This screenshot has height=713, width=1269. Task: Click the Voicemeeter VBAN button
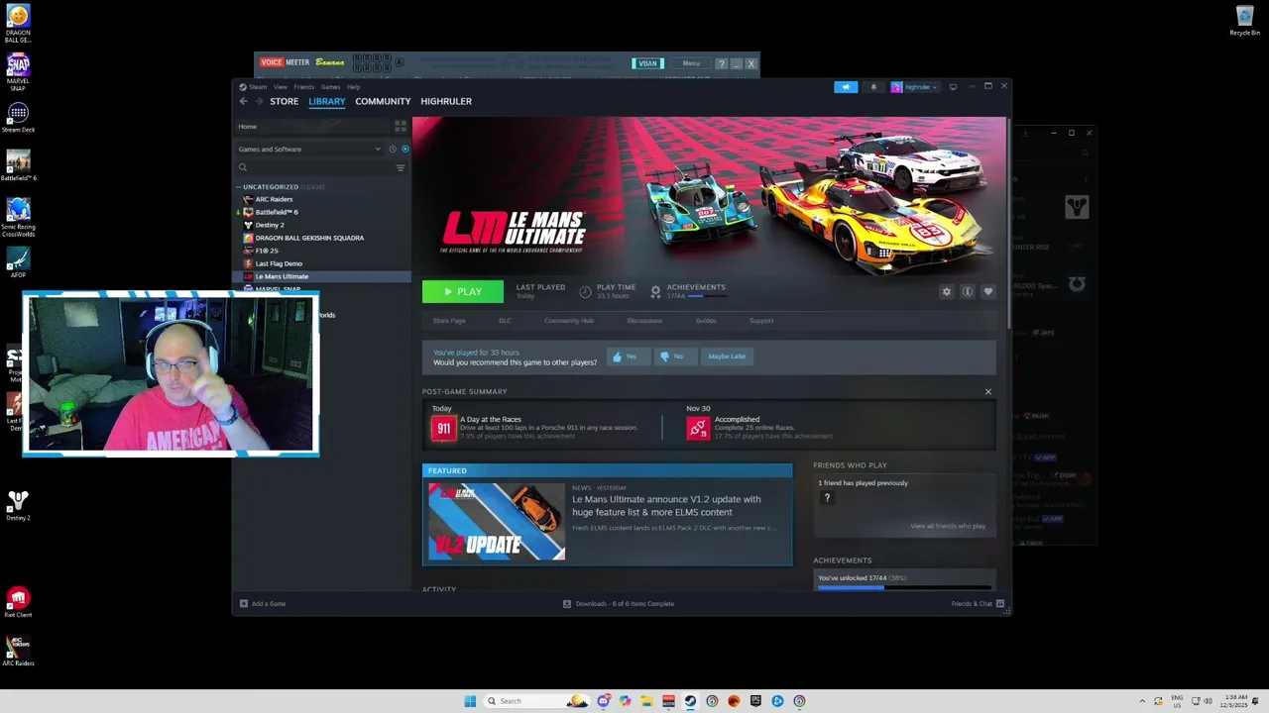pyautogui.click(x=647, y=63)
